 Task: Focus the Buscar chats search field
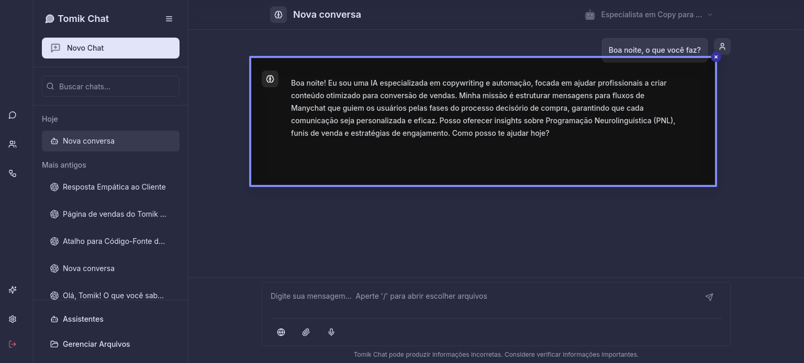(x=110, y=87)
